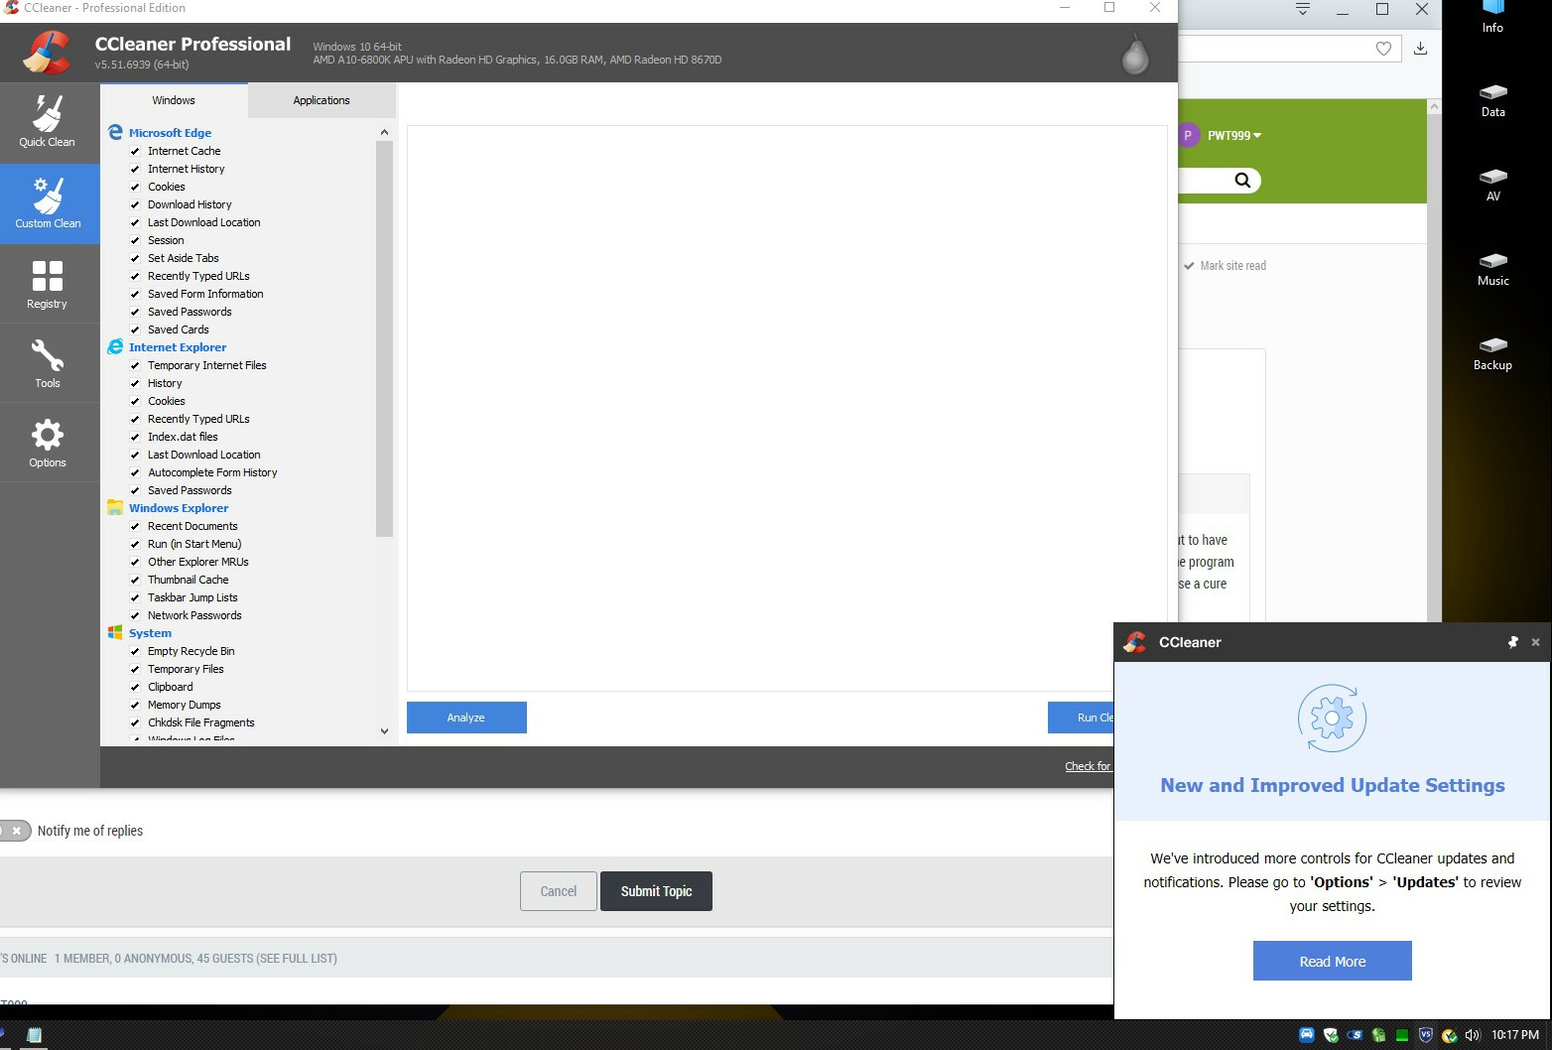Click the VS shield tray icon
Viewport: 1552px width, 1050px height.
coord(1426,1035)
